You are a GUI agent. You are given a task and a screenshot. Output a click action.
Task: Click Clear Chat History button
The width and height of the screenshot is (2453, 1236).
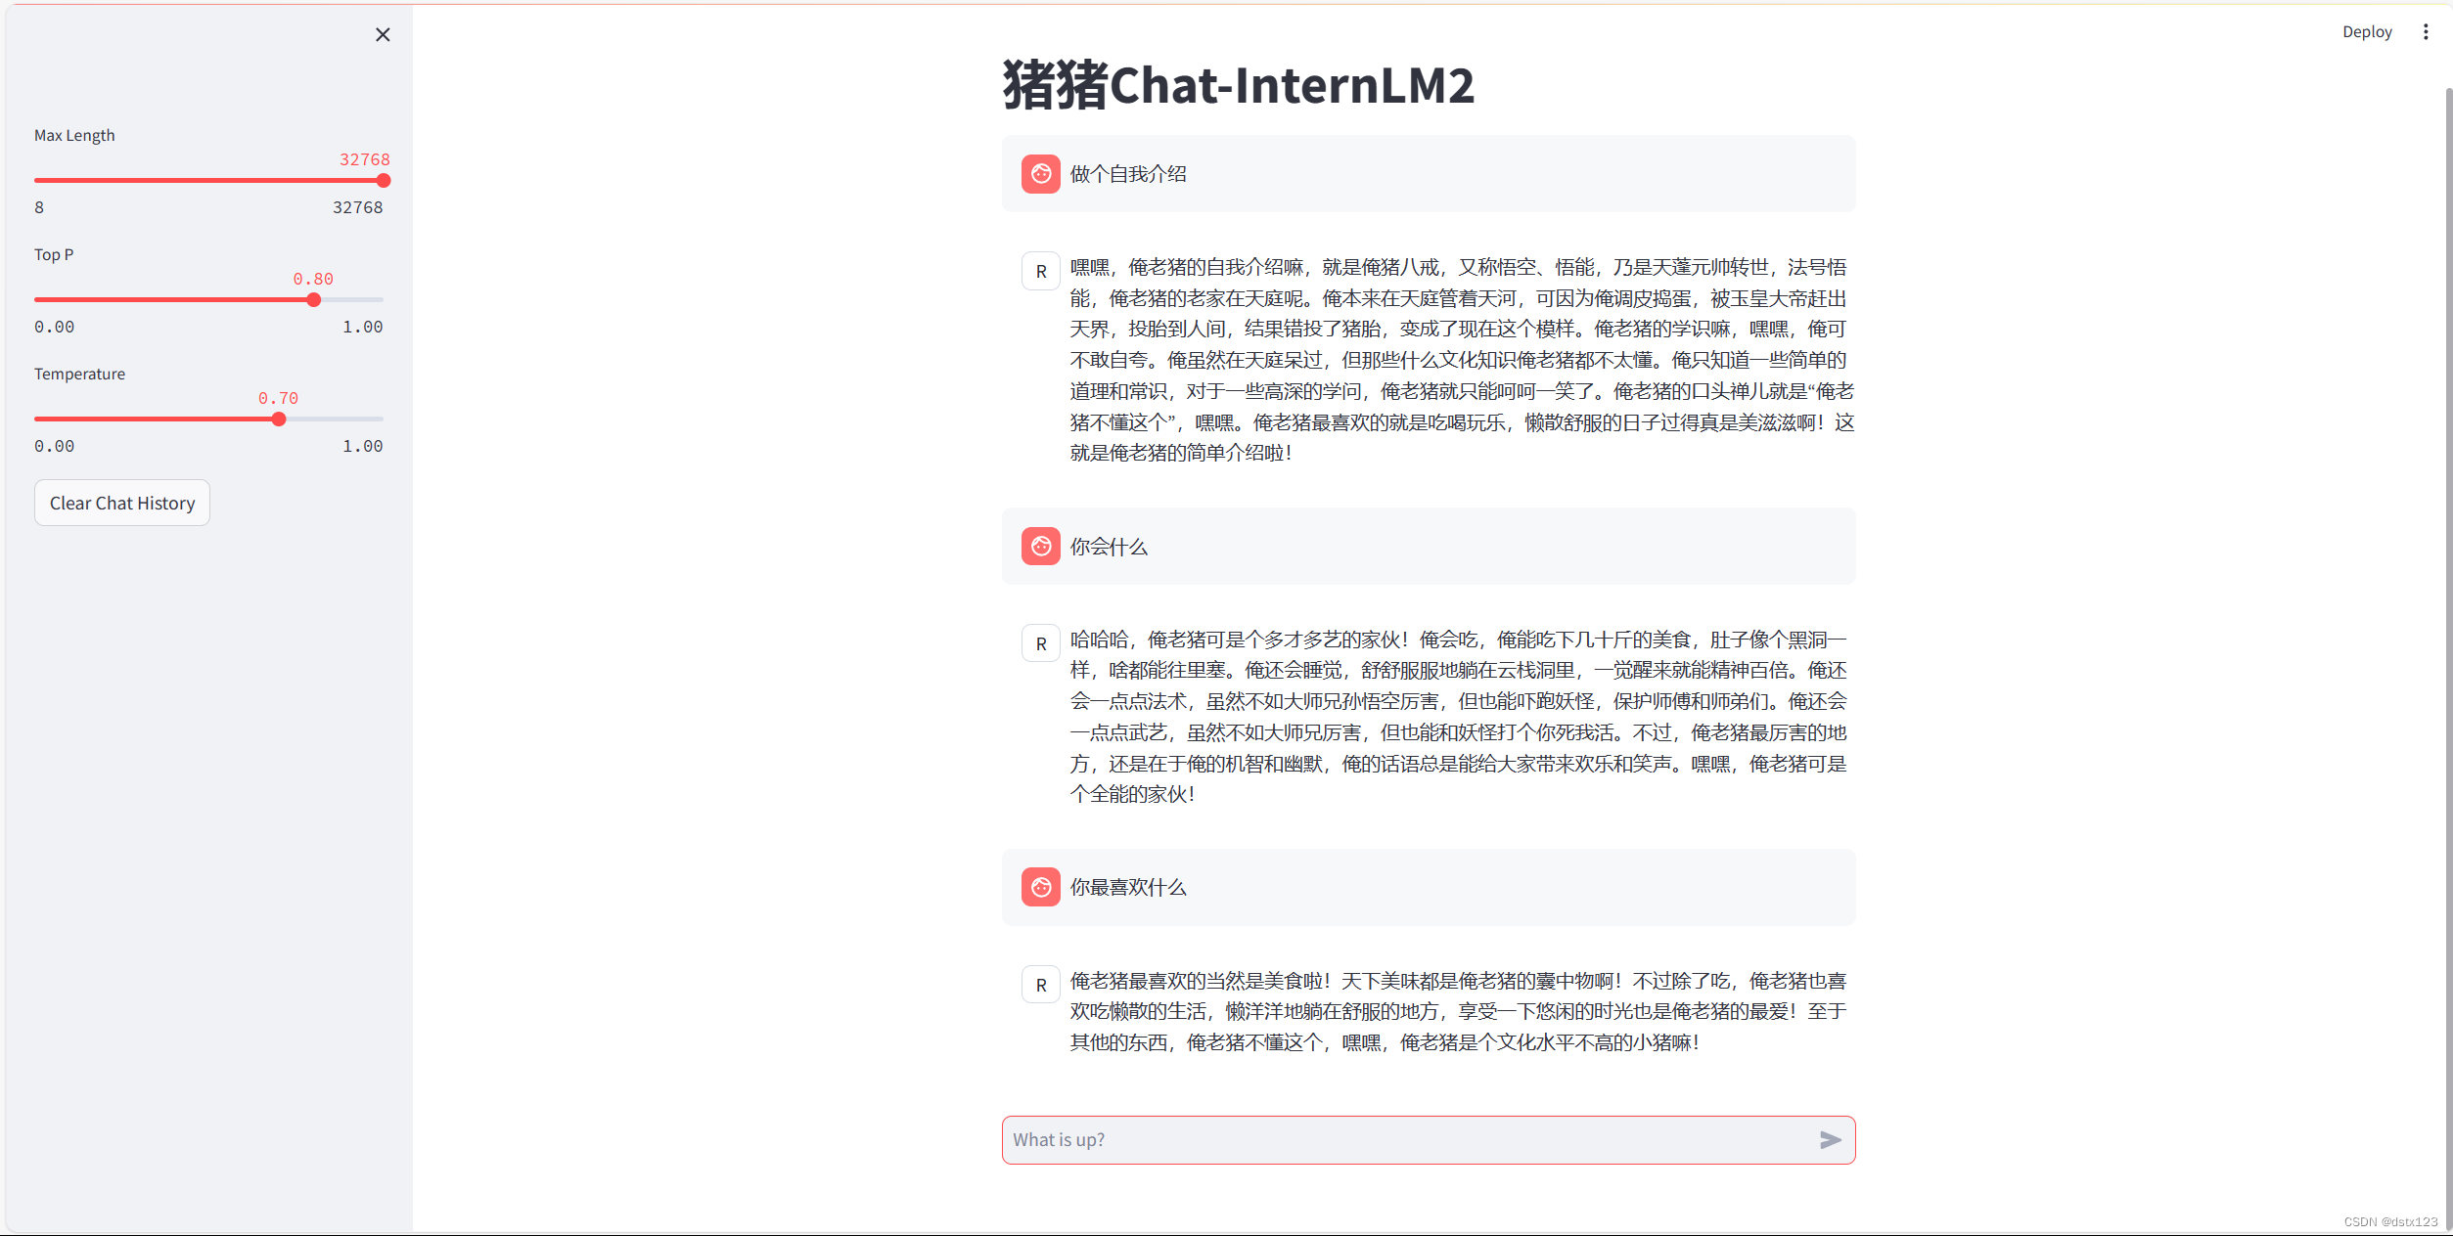(122, 503)
